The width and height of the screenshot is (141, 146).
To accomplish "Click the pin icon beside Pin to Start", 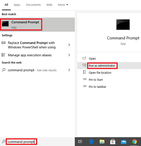I will 85,79.
